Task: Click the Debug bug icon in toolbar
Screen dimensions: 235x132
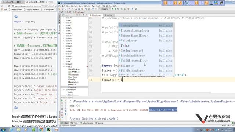Action: [x=115, y=9]
